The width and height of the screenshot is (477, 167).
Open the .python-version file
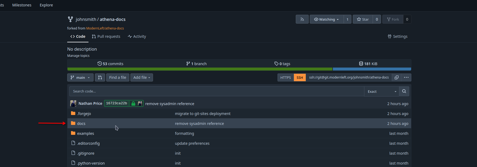point(91,163)
